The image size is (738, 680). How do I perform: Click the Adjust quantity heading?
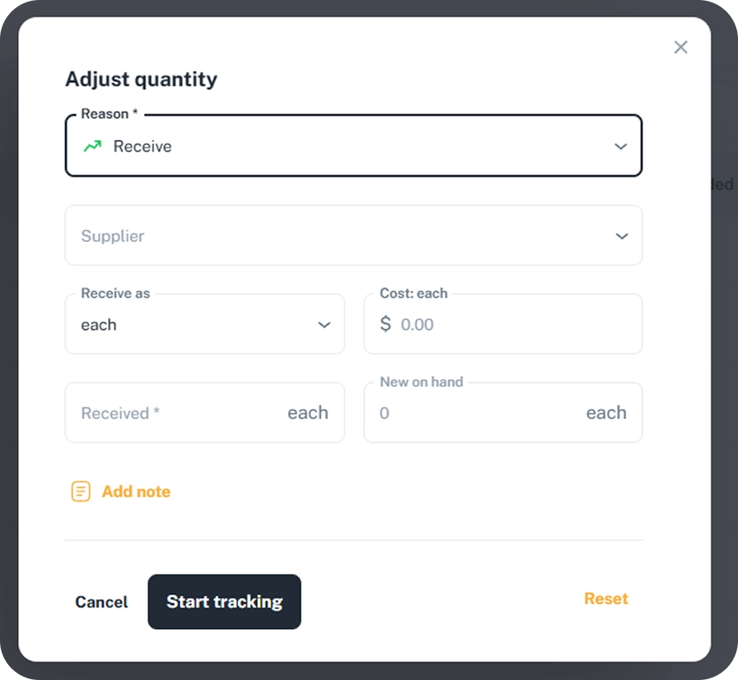[x=141, y=79]
